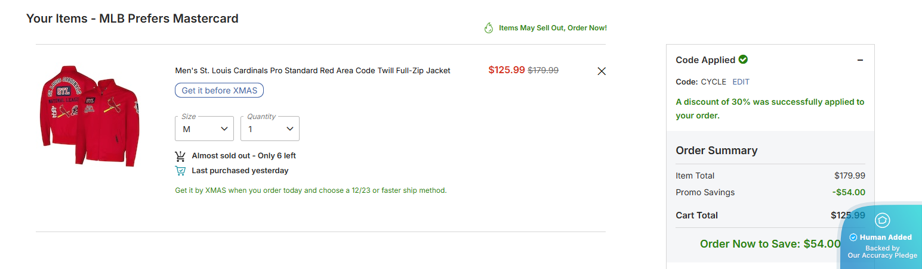The image size is (922, 269).
Task: Click the Order Now to Save message
Action: 770,243
